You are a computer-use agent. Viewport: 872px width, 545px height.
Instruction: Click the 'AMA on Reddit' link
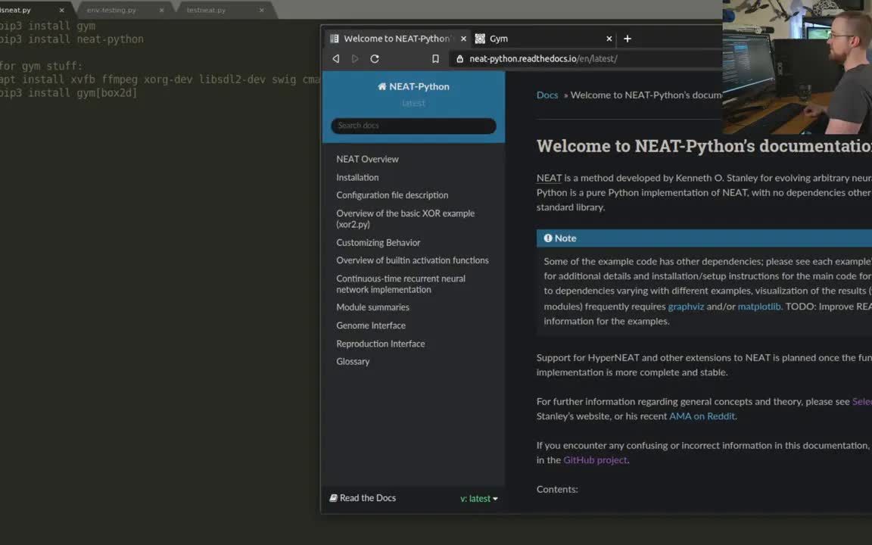701,416
